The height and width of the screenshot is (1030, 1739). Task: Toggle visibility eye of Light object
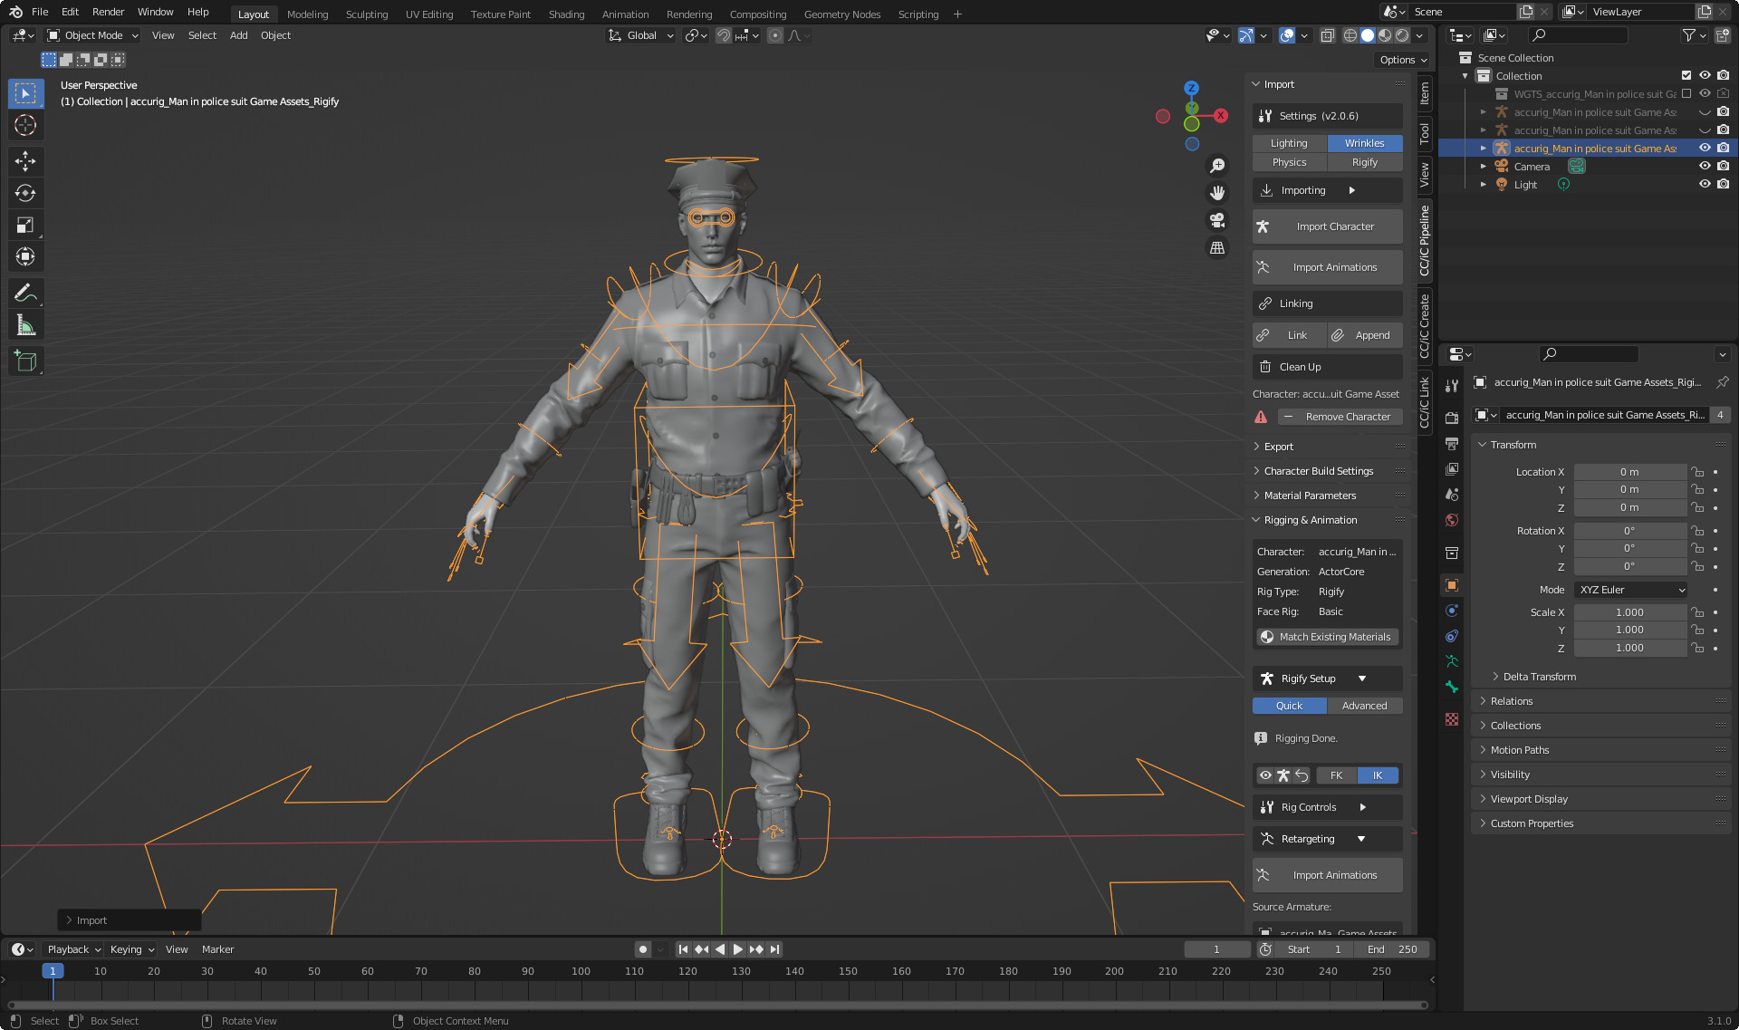click(x=1705, y=185)
